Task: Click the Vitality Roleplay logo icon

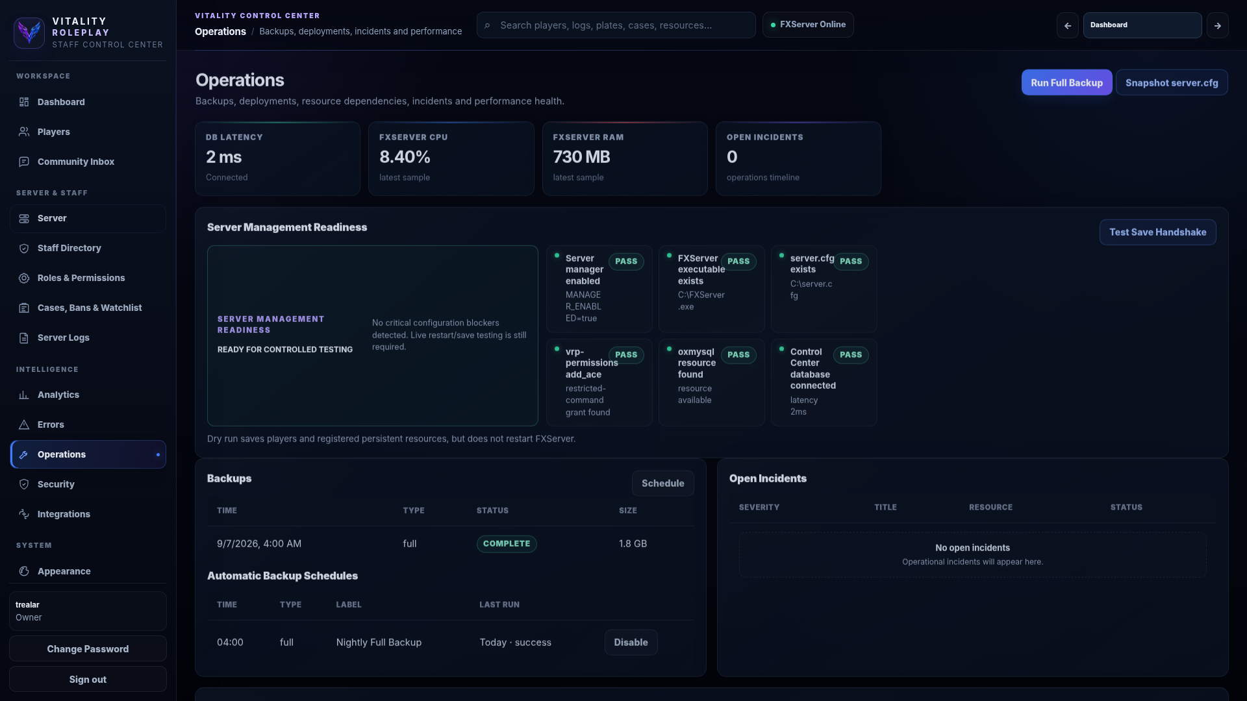Action: coord(29,33)
